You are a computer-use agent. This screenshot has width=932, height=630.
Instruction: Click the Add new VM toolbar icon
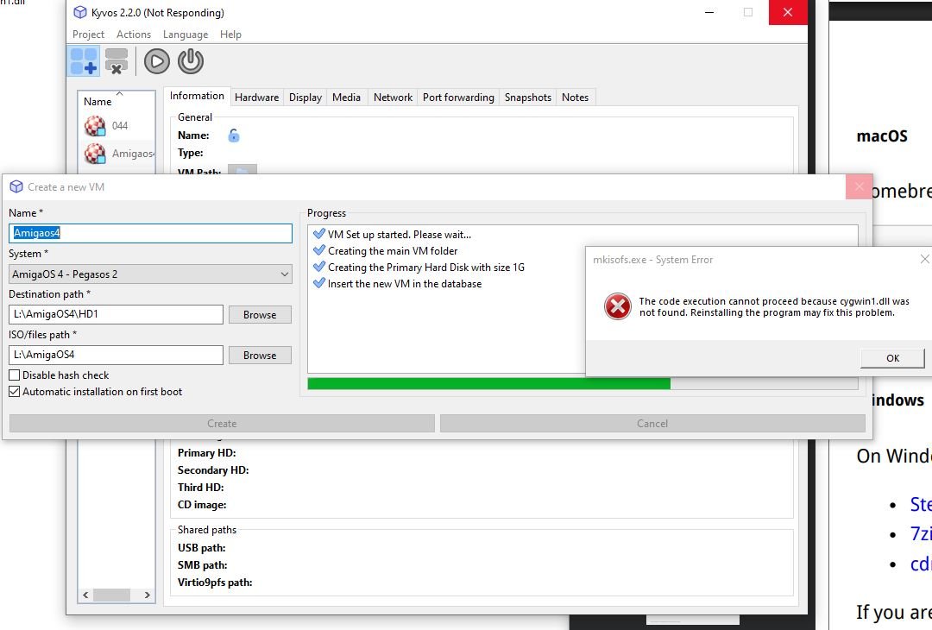(x=84, y=61)
